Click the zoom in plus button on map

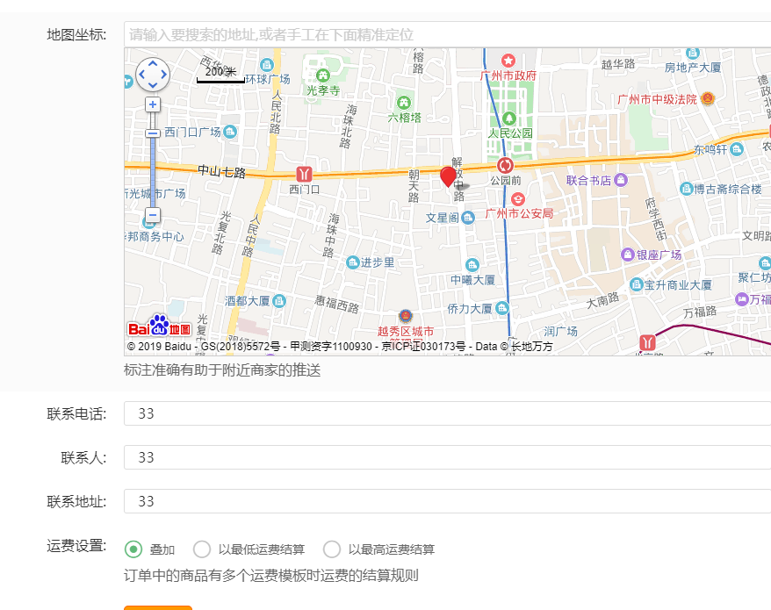coord(153,104)
